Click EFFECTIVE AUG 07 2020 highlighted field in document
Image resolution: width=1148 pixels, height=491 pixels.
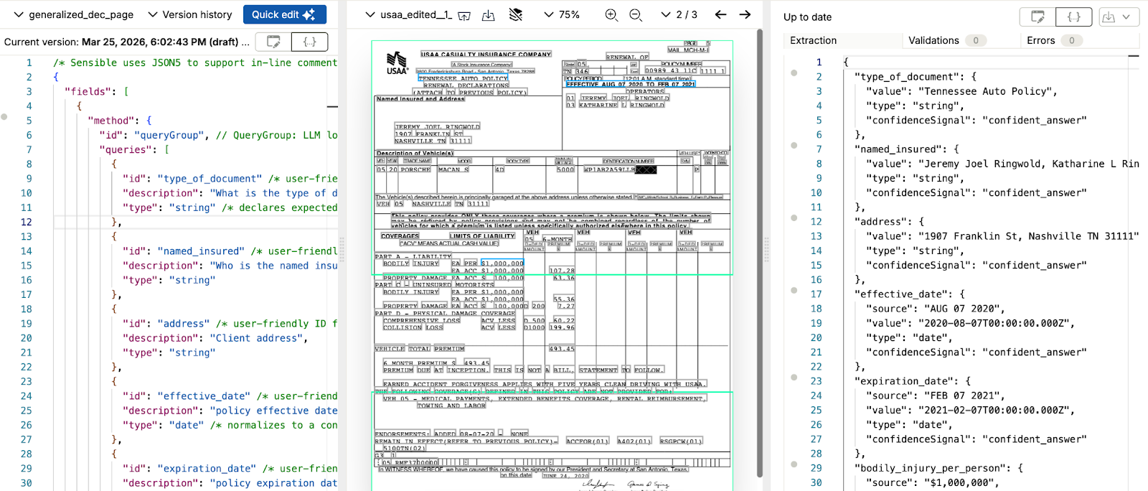[631, 84]
